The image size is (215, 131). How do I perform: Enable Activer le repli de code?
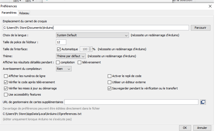pos(109,76)
